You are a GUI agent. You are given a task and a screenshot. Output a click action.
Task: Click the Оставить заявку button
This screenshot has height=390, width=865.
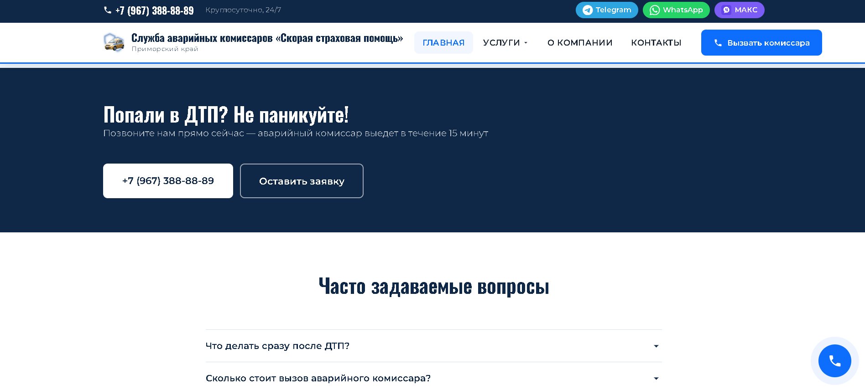click(302, 181)
